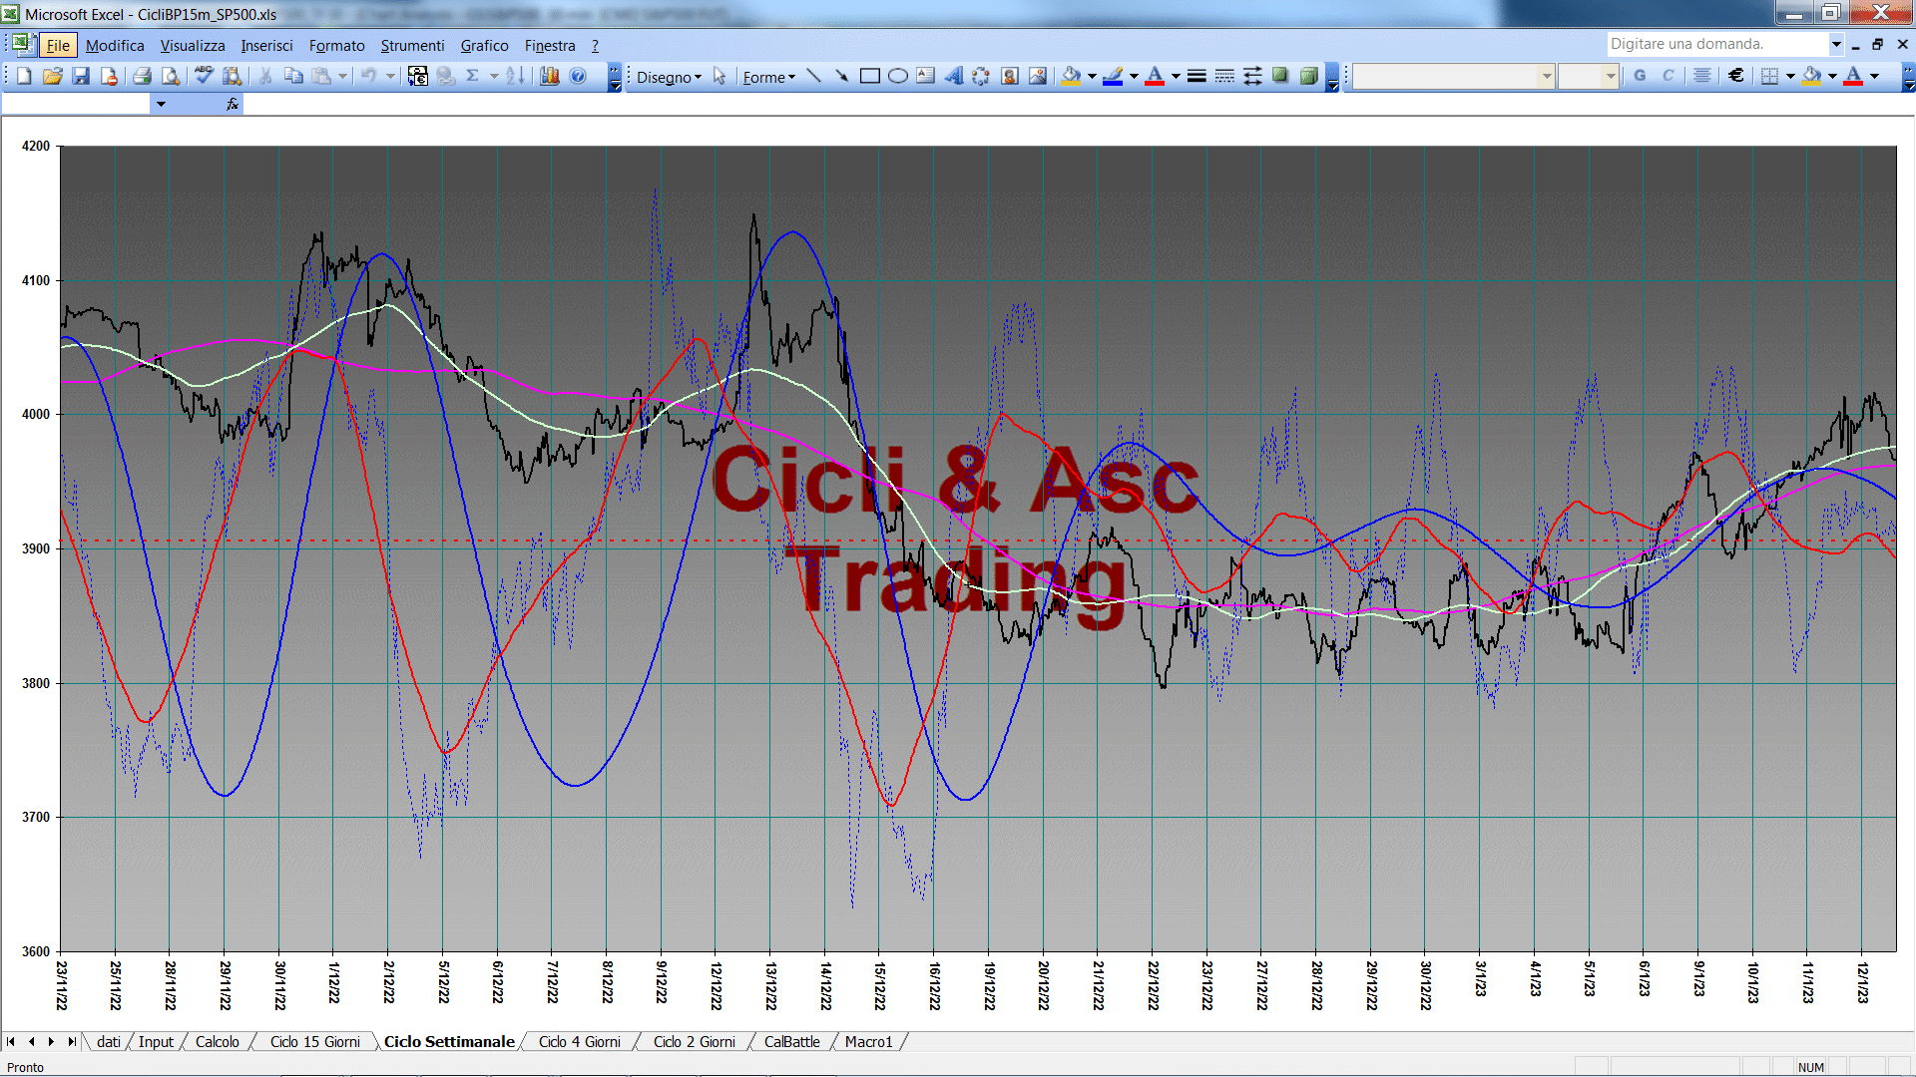
Task: Insert a diagram or org chart
Action: 982,76
